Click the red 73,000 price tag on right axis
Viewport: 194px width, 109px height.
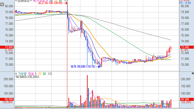tap(187, 47)
